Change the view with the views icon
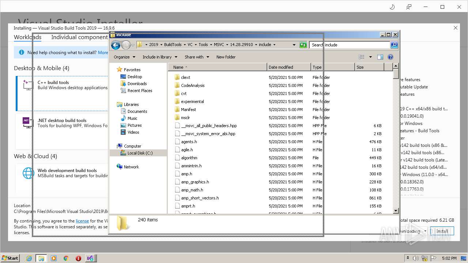 coord(362,57)
